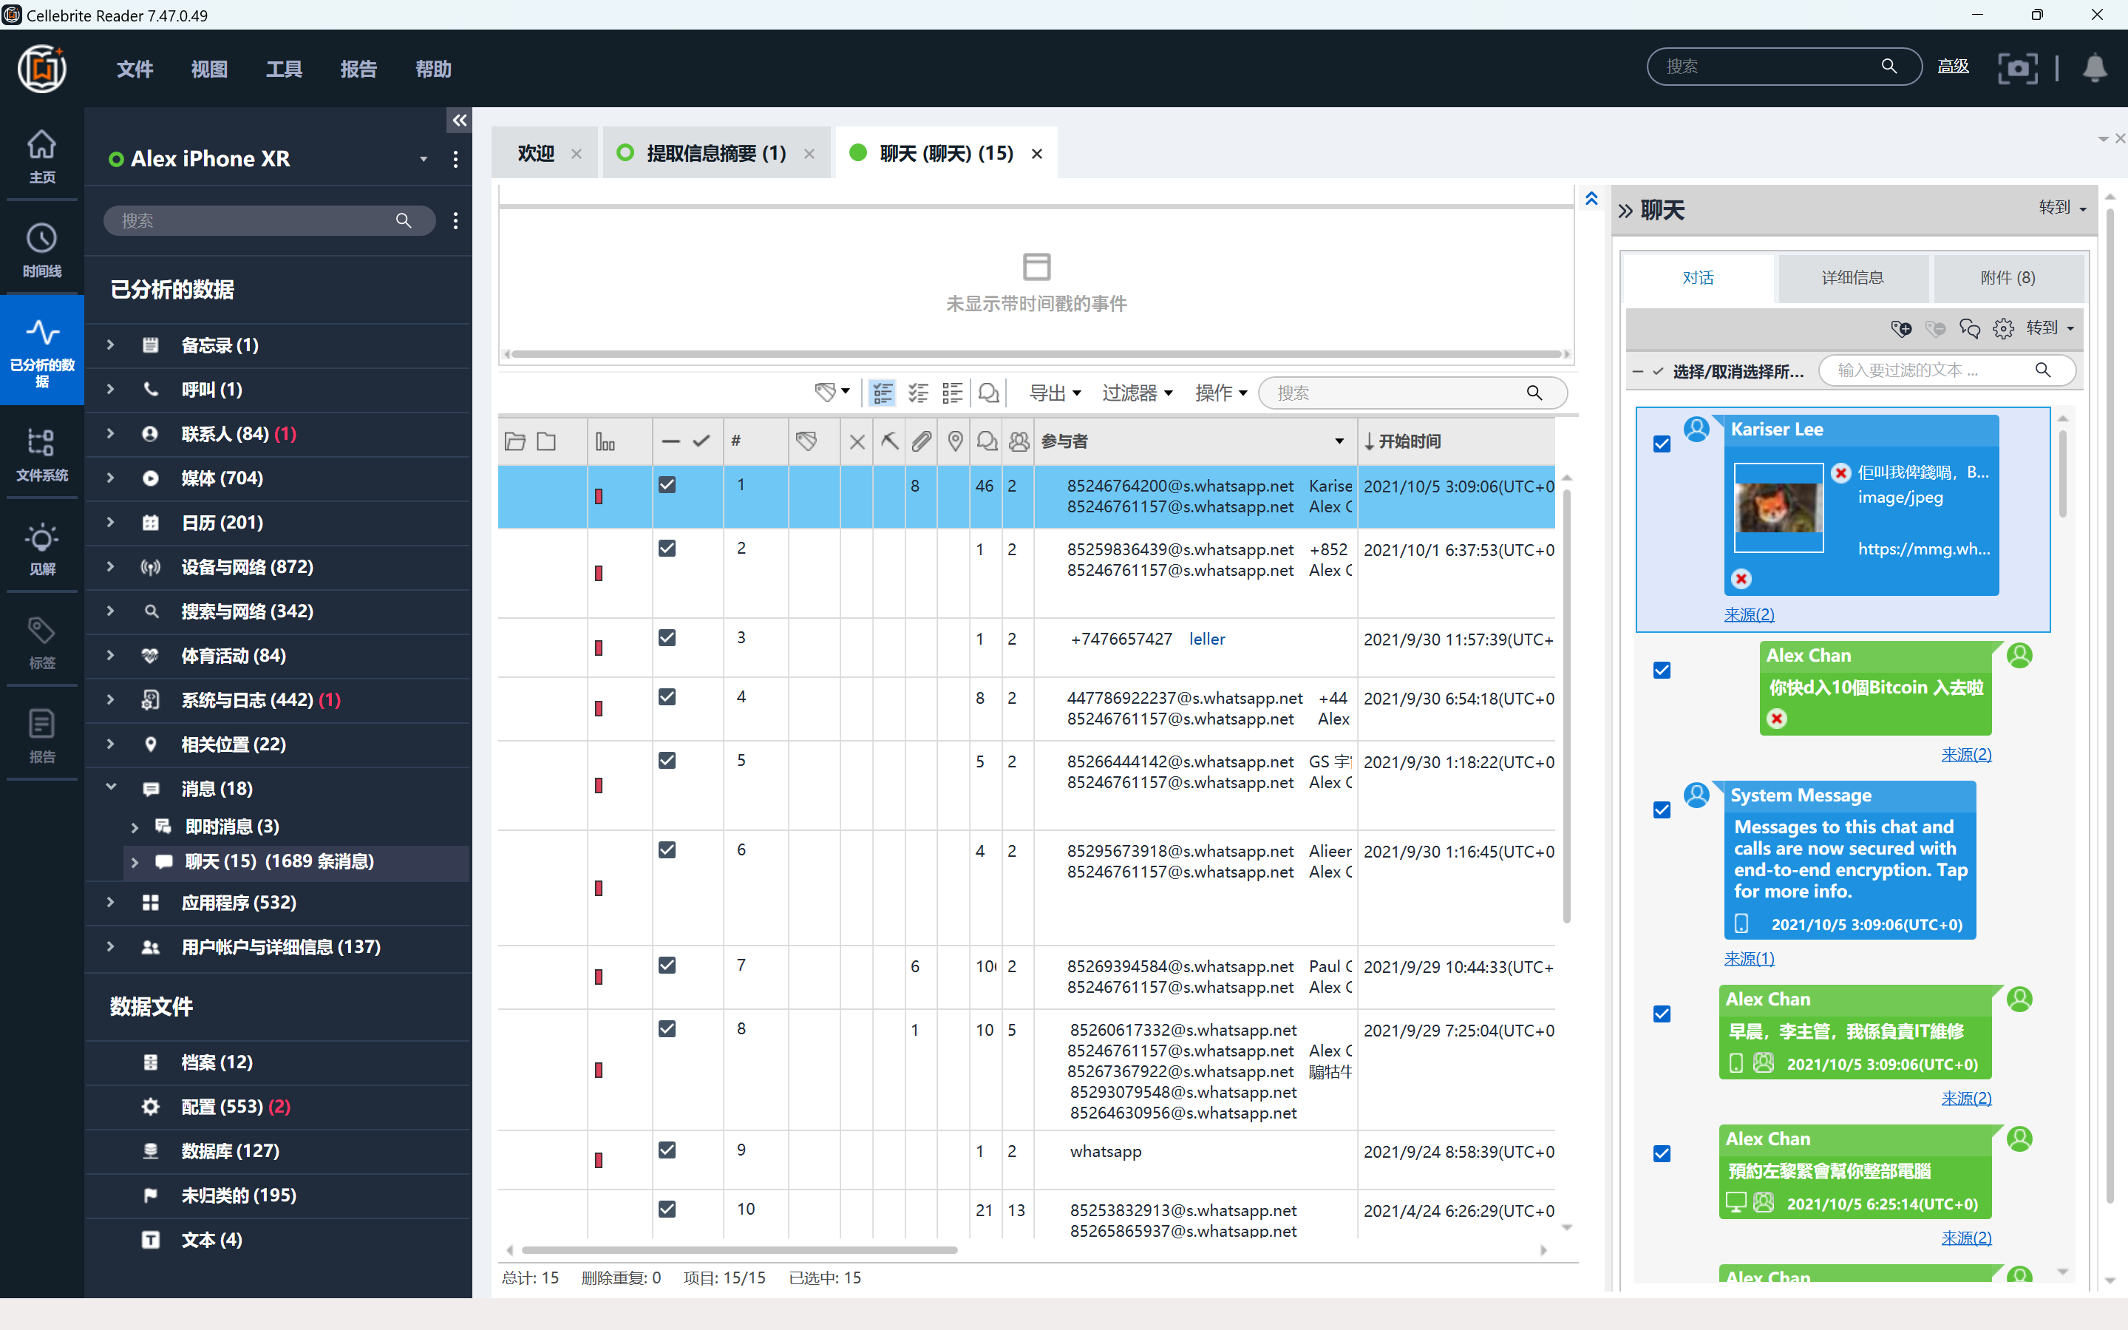2128x1330 pixels.
Task: Open the File System sidebar icon
Action: [x=41, y=454]
